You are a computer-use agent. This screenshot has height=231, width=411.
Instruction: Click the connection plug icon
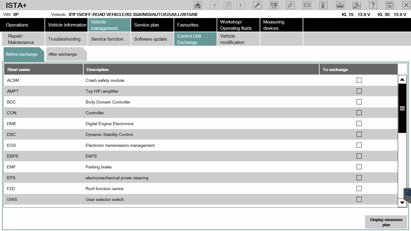click(290, 5)
